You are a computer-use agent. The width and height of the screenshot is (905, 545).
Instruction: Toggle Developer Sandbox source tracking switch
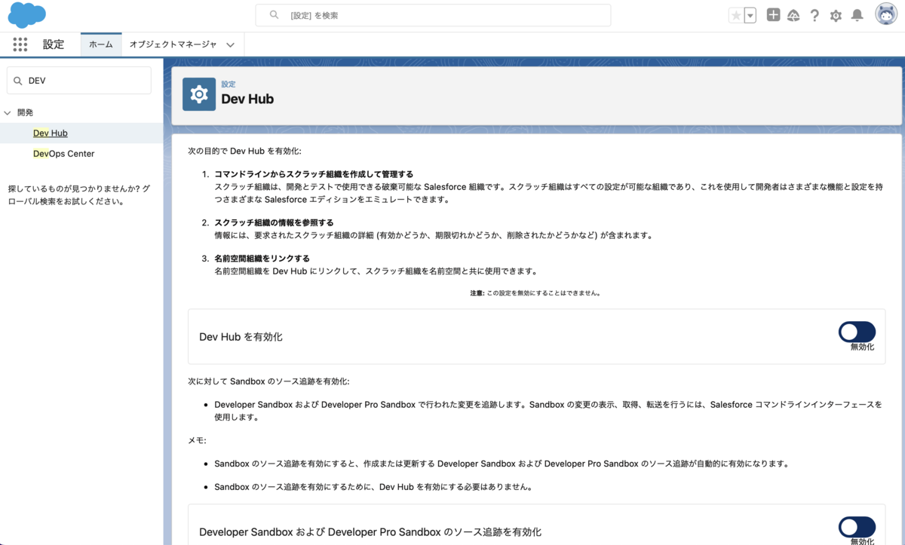pos(857,527)
